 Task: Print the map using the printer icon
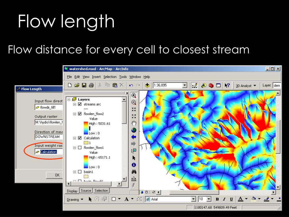(91, 85)
